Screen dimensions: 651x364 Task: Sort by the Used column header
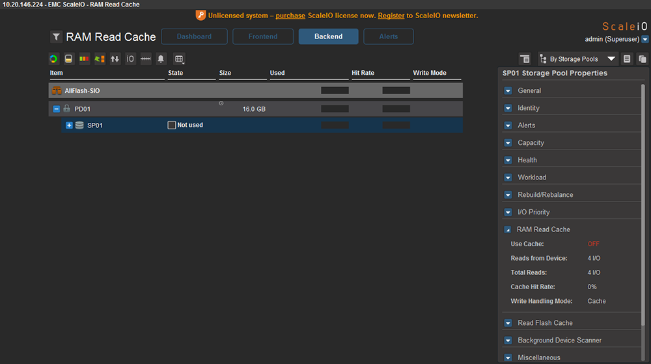click(277, 73)
